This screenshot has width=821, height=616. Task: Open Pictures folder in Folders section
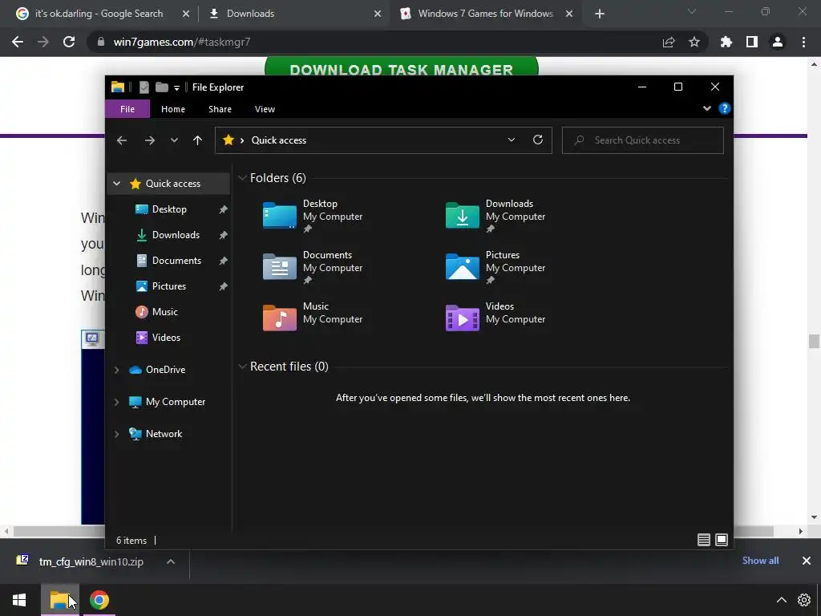pos(495,267)
